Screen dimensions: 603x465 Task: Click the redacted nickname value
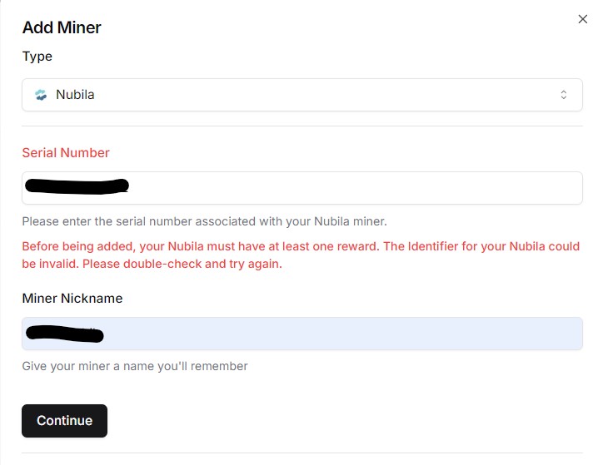point(65,334)
